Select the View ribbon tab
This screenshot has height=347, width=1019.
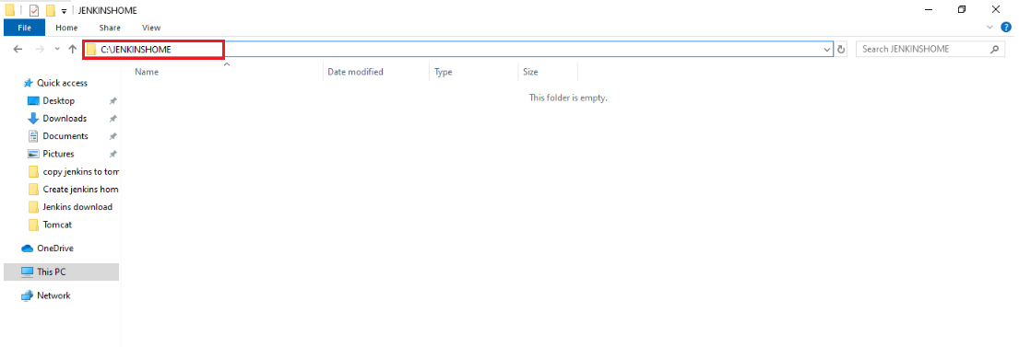pos(150,28)
